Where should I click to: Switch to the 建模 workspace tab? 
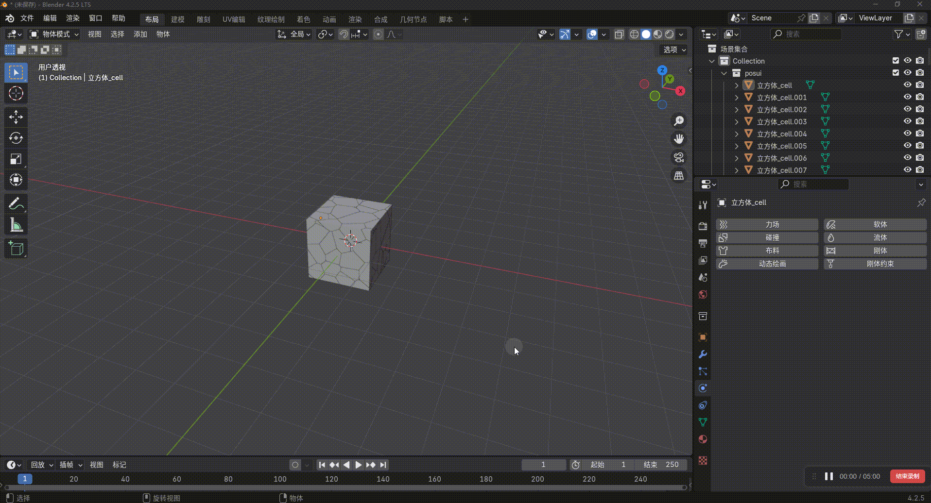177,19
